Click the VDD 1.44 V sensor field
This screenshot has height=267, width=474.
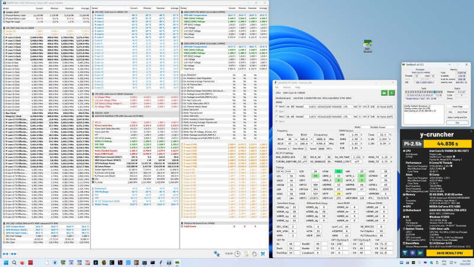pos(355,135)
